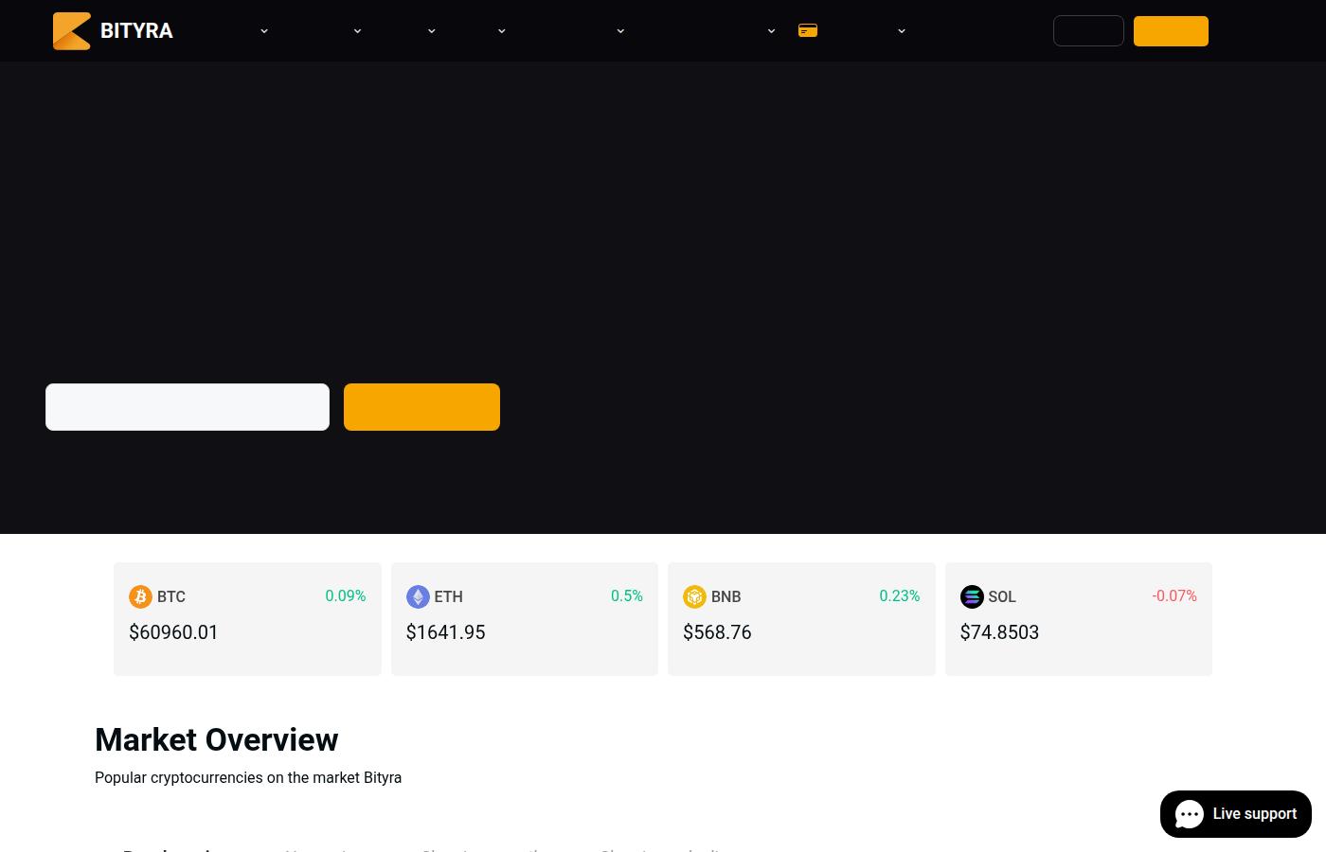This screenshot has width=1326, height=852.
Task: Open the Live support chat button
Action: pyautogui.click(x=1236, y=814)
